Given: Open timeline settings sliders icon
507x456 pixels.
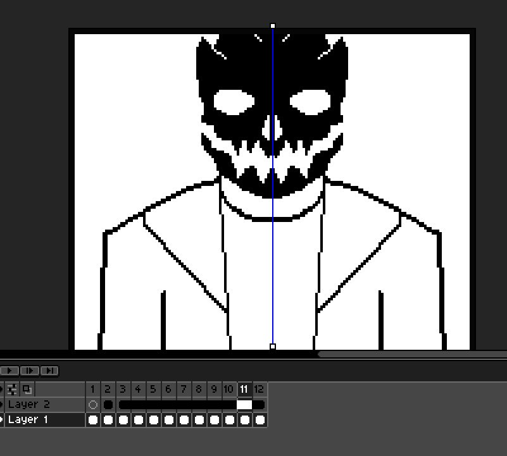Looking at the screenshot, I should click(x=12, y=389).
